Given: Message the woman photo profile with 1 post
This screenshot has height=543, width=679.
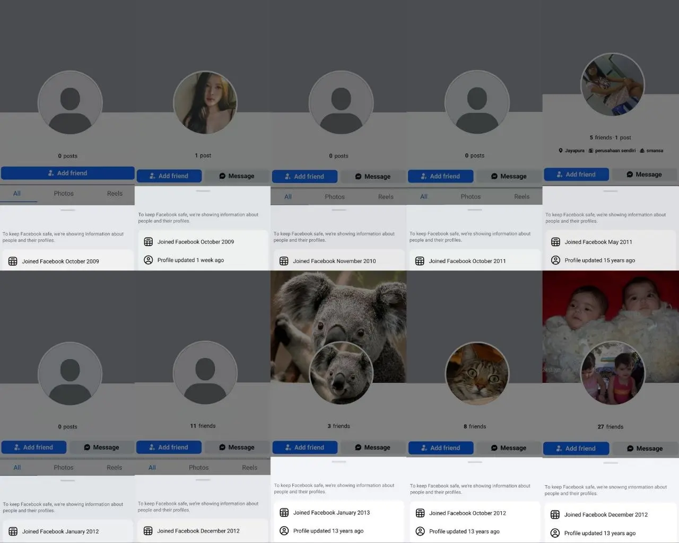Looking at the screenshot, I should pyautogui.click(x=237, y=176).
